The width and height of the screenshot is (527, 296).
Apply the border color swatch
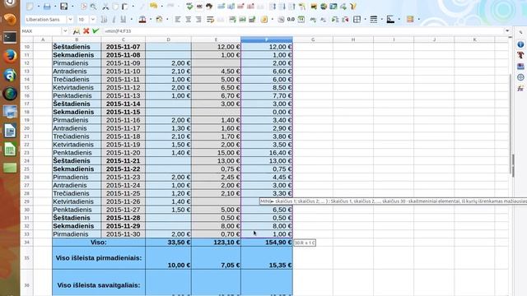[390, 20]
